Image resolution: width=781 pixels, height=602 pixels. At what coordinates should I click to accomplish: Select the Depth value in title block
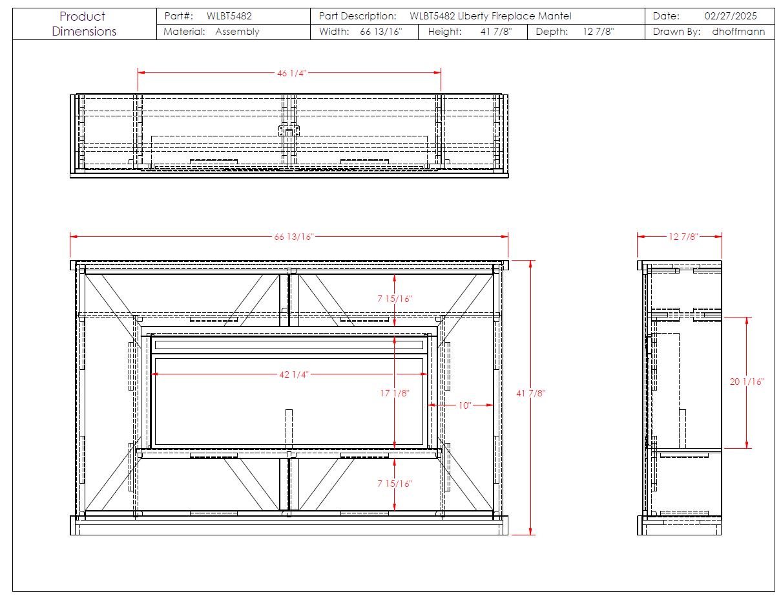pyautogui.click(x=598, y=32)
